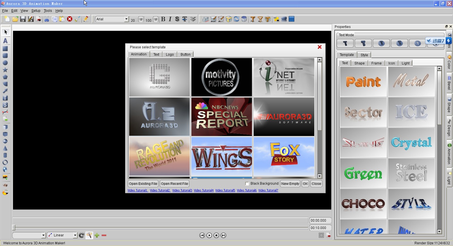Jump to the animation start
Screen dimensions: 453x246
coord(202,235)
